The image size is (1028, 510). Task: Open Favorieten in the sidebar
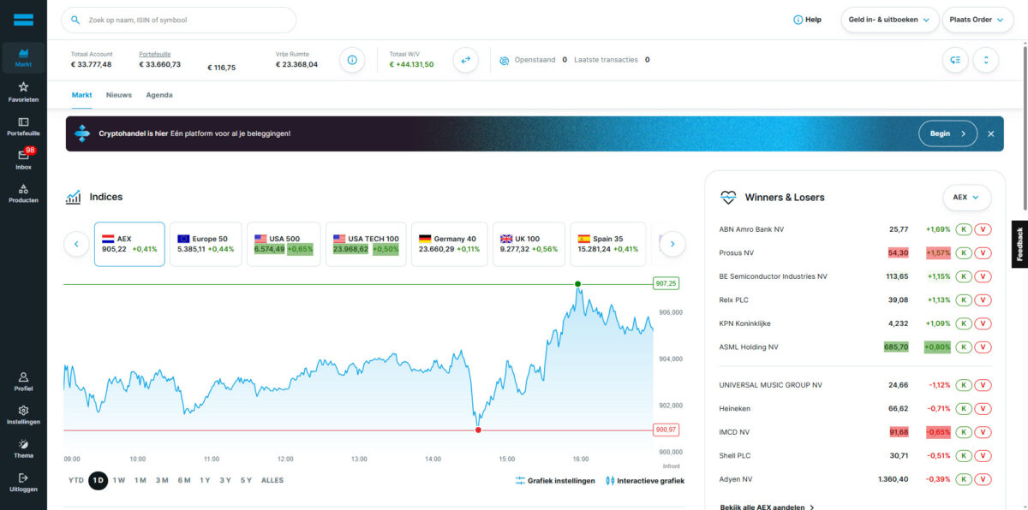point(23,92)
